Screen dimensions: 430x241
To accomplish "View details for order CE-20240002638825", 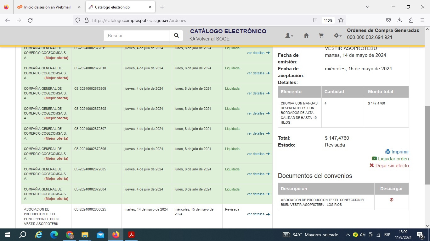I will [258, 214].
